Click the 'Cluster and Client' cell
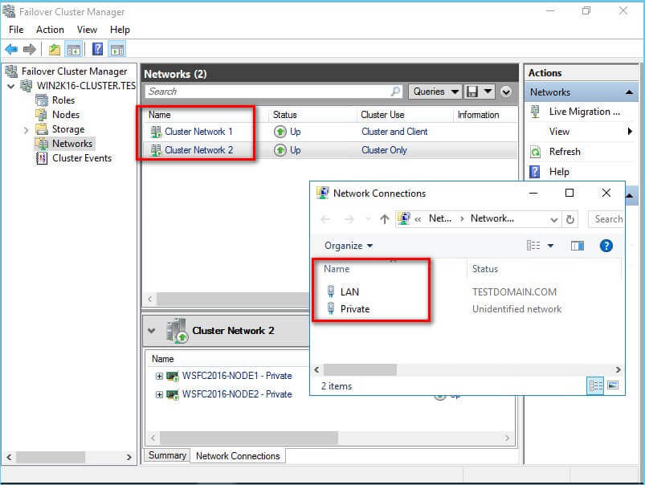This screenshot has width=645, height=485. (x=394, y=132)
